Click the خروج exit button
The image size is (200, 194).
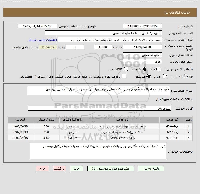[x=42, y=168]
